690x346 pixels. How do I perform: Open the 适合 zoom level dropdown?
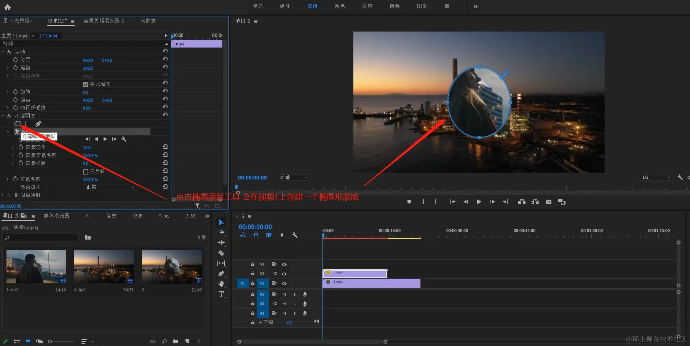pos(294,177)
